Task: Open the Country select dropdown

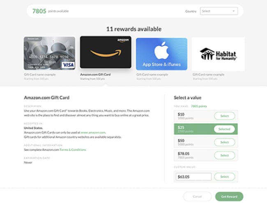Action: [x=219, y=11]
